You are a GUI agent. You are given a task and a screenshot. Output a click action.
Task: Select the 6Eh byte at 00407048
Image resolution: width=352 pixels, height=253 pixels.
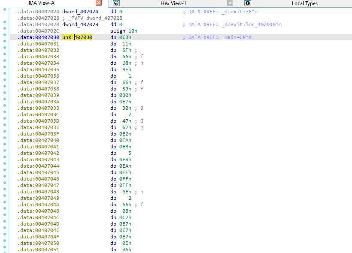point(127,192)
